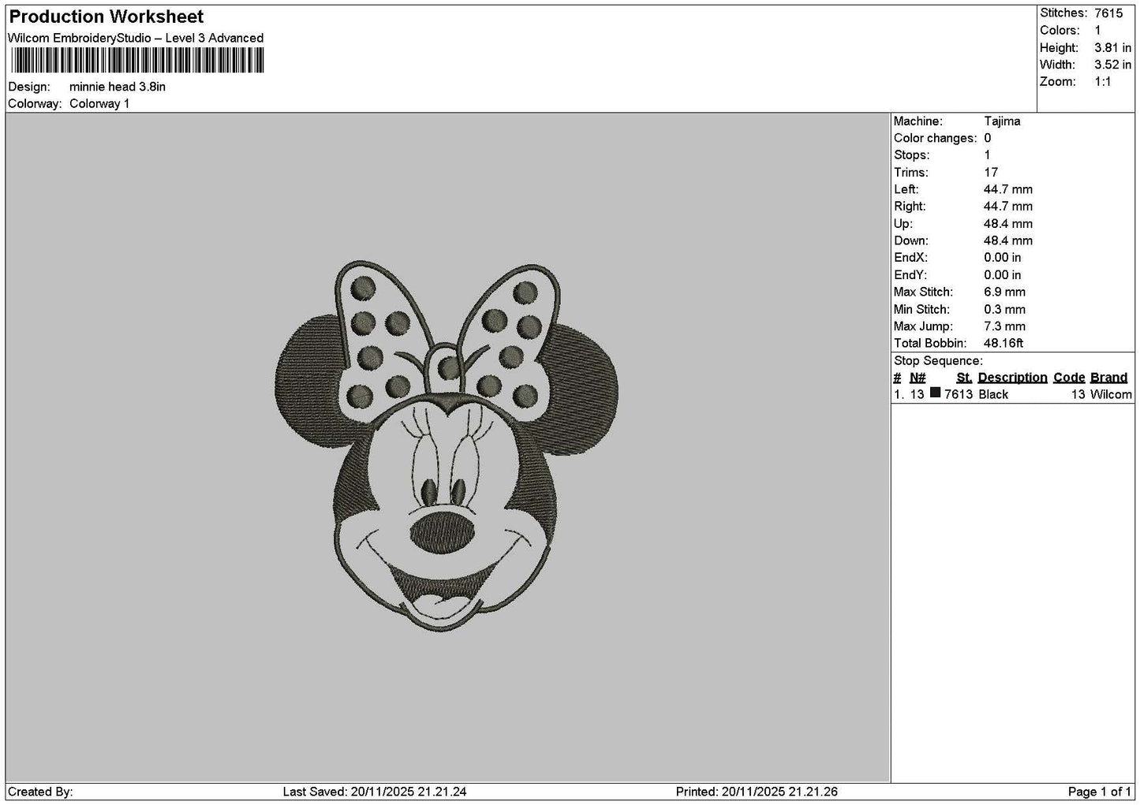
Task: Click the 'EndY:' label
Action: 910,274
